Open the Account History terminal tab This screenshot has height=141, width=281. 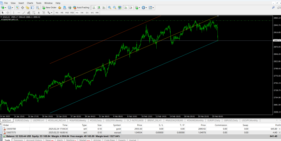34,140
